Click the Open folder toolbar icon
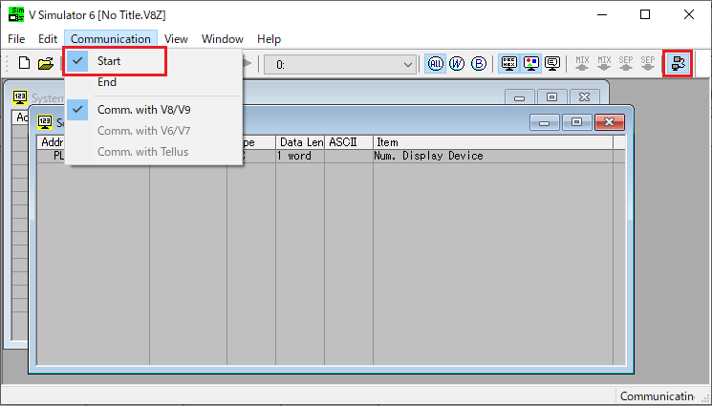 tap(45, 64)
